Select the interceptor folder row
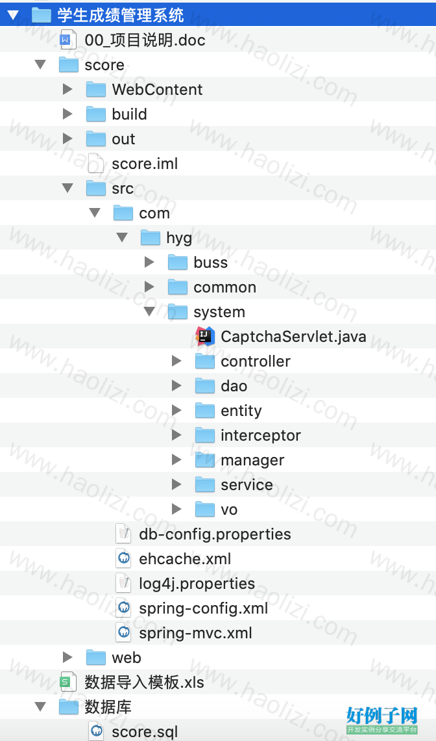Image resolution: width=436 pixels, height=741 pixels. point(218,435)
